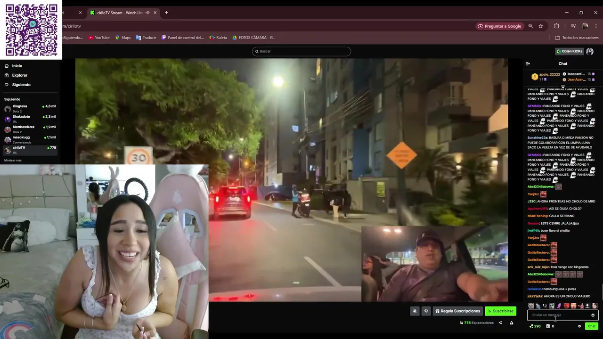
Task: Click the 290 channel points icon
Action: coord(535,326)
